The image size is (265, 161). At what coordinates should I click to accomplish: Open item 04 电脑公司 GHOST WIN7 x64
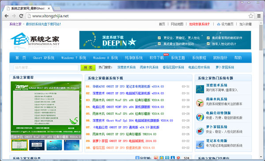pos(128,107)
